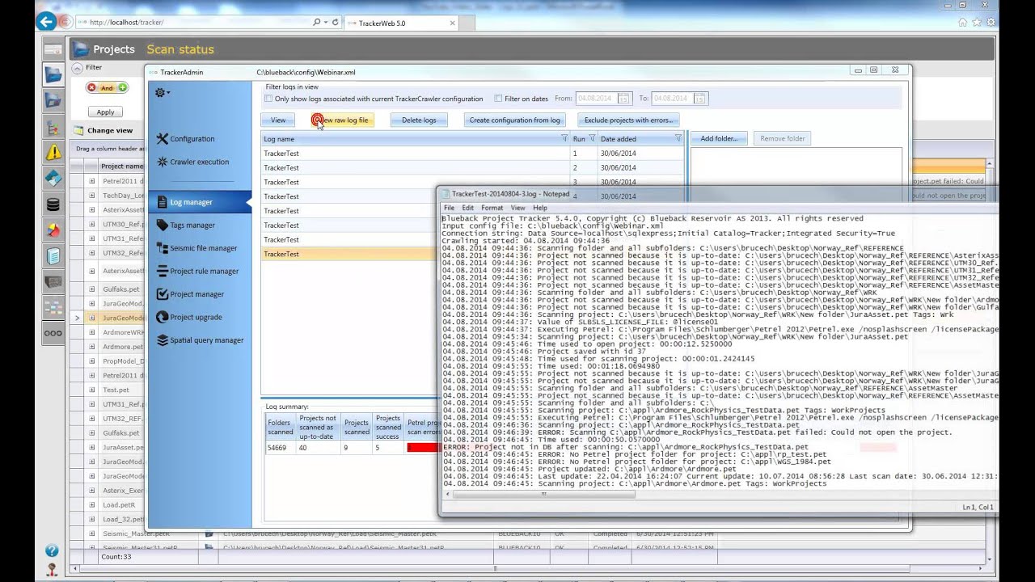
Task: Open the pie chart icon in the left sidebar
Action: [x=53, y=230]
